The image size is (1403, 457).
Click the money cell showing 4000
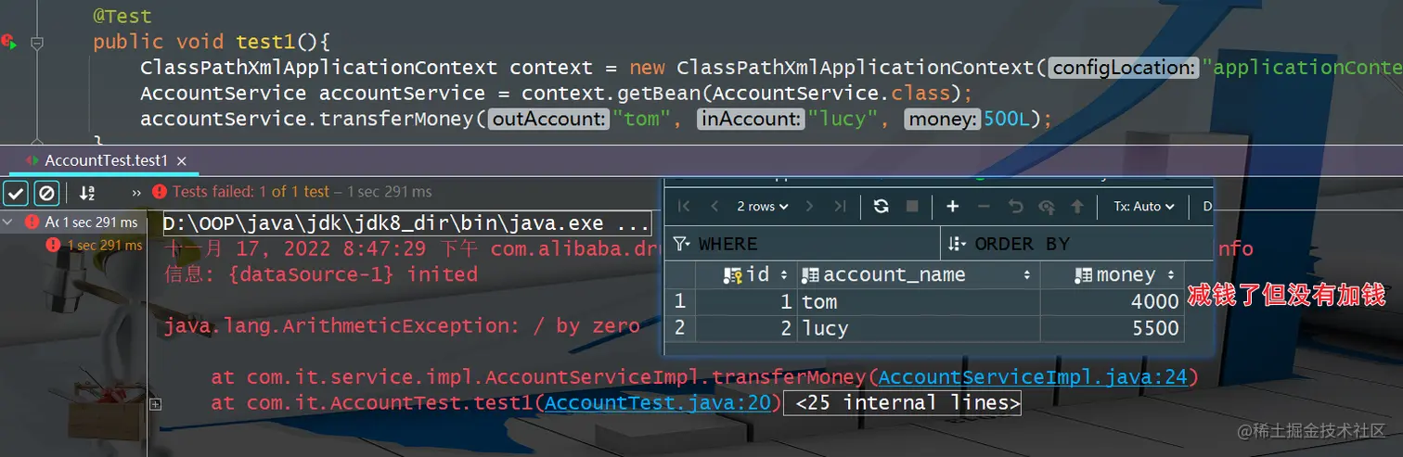(x=1113, y=302)
